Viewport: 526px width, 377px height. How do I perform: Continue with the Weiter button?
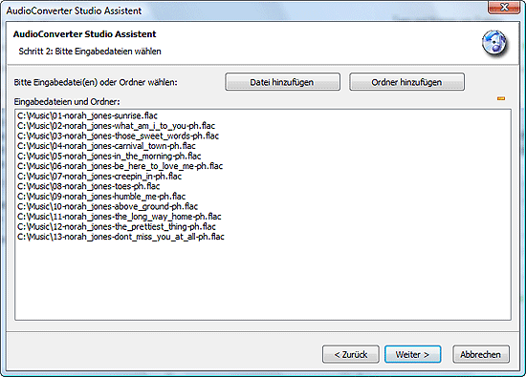pos(412,354)
